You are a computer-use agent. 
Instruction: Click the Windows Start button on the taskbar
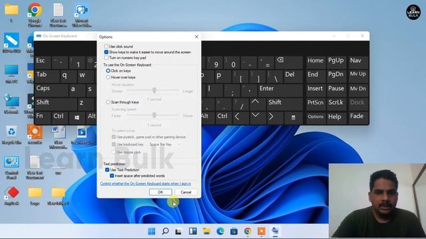click(x=151, y=231)
